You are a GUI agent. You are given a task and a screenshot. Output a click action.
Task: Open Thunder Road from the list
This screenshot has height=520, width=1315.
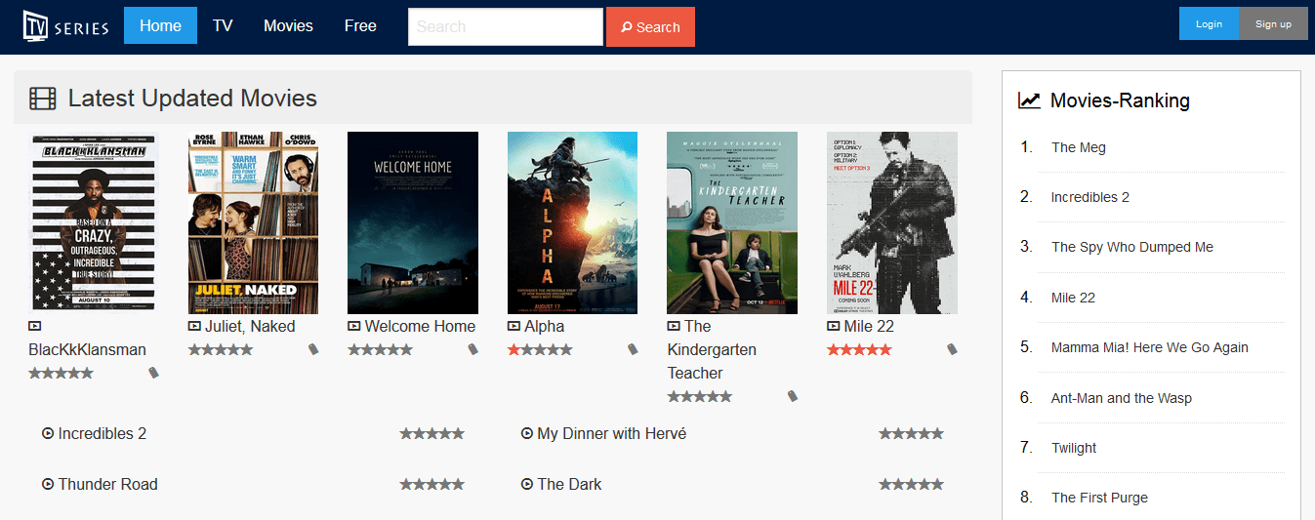(x=108, y=484)
